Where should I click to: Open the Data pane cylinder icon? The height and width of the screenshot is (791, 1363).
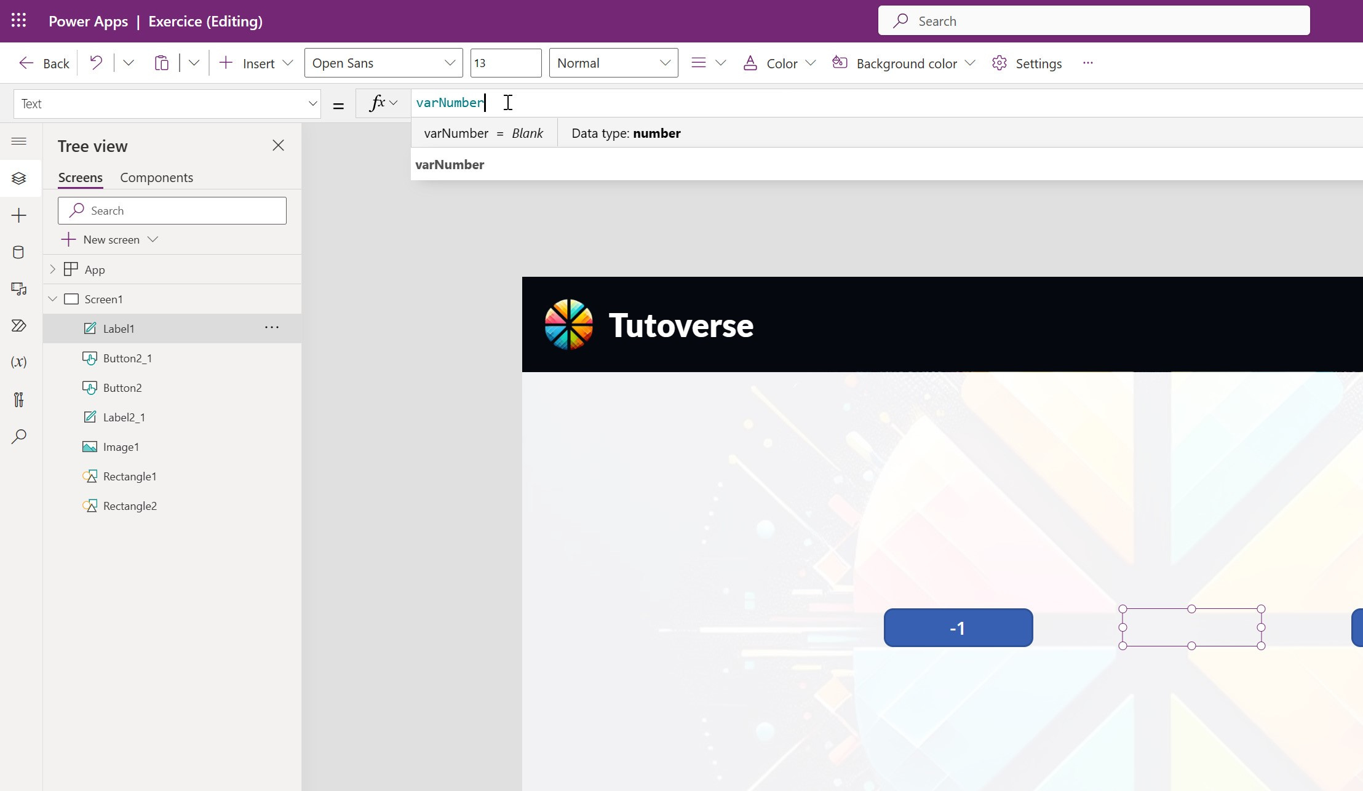(18, 252)
